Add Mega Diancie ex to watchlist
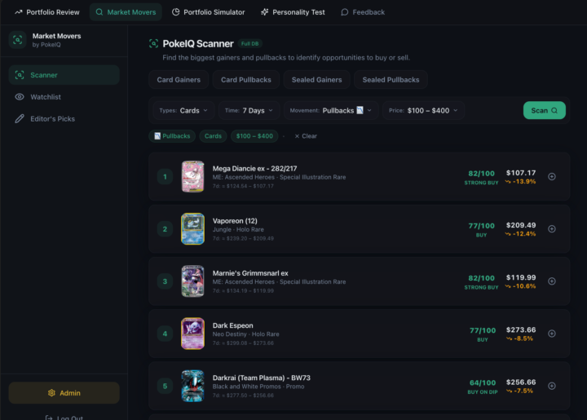Screen dimensions: 587x420 pos(552,176)
